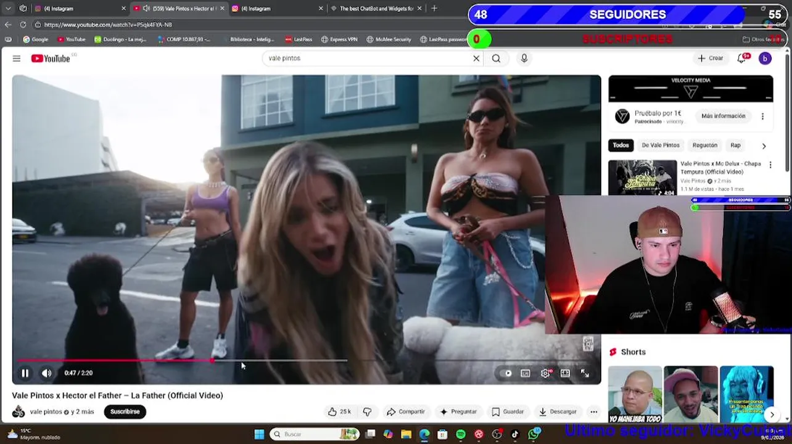The image size is (792, 444).
Task: Clear the YouTube search box text
Action: 476,58
